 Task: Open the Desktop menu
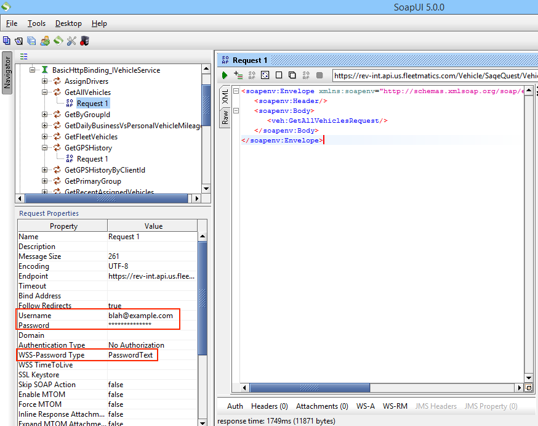tap(68, 23)
